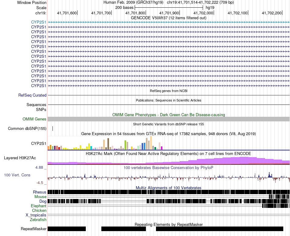Click the magenta bar ending the GTEx chart
The height and width of the screenshot is (236, 290).
pyautogui.click(x=161, y=148)
